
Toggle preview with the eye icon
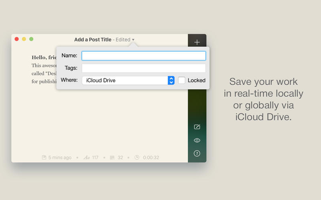point(197,140)
